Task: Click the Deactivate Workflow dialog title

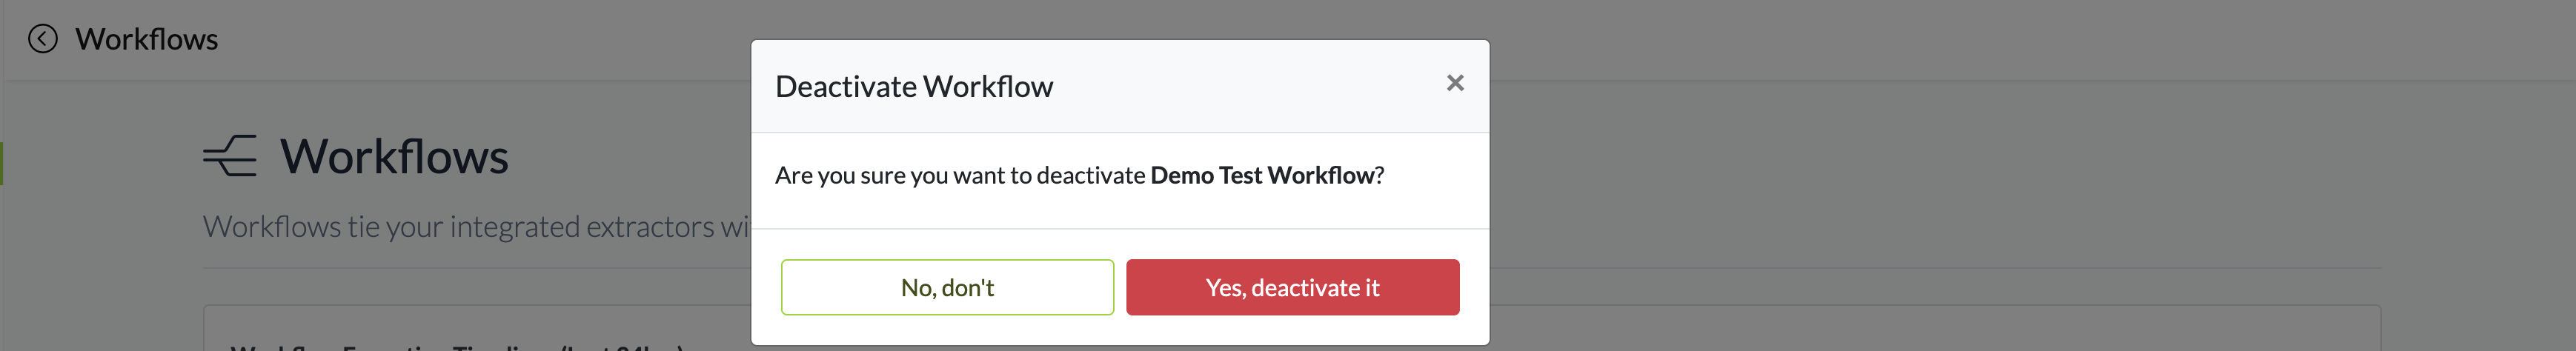Action: [x=914, y=87]
